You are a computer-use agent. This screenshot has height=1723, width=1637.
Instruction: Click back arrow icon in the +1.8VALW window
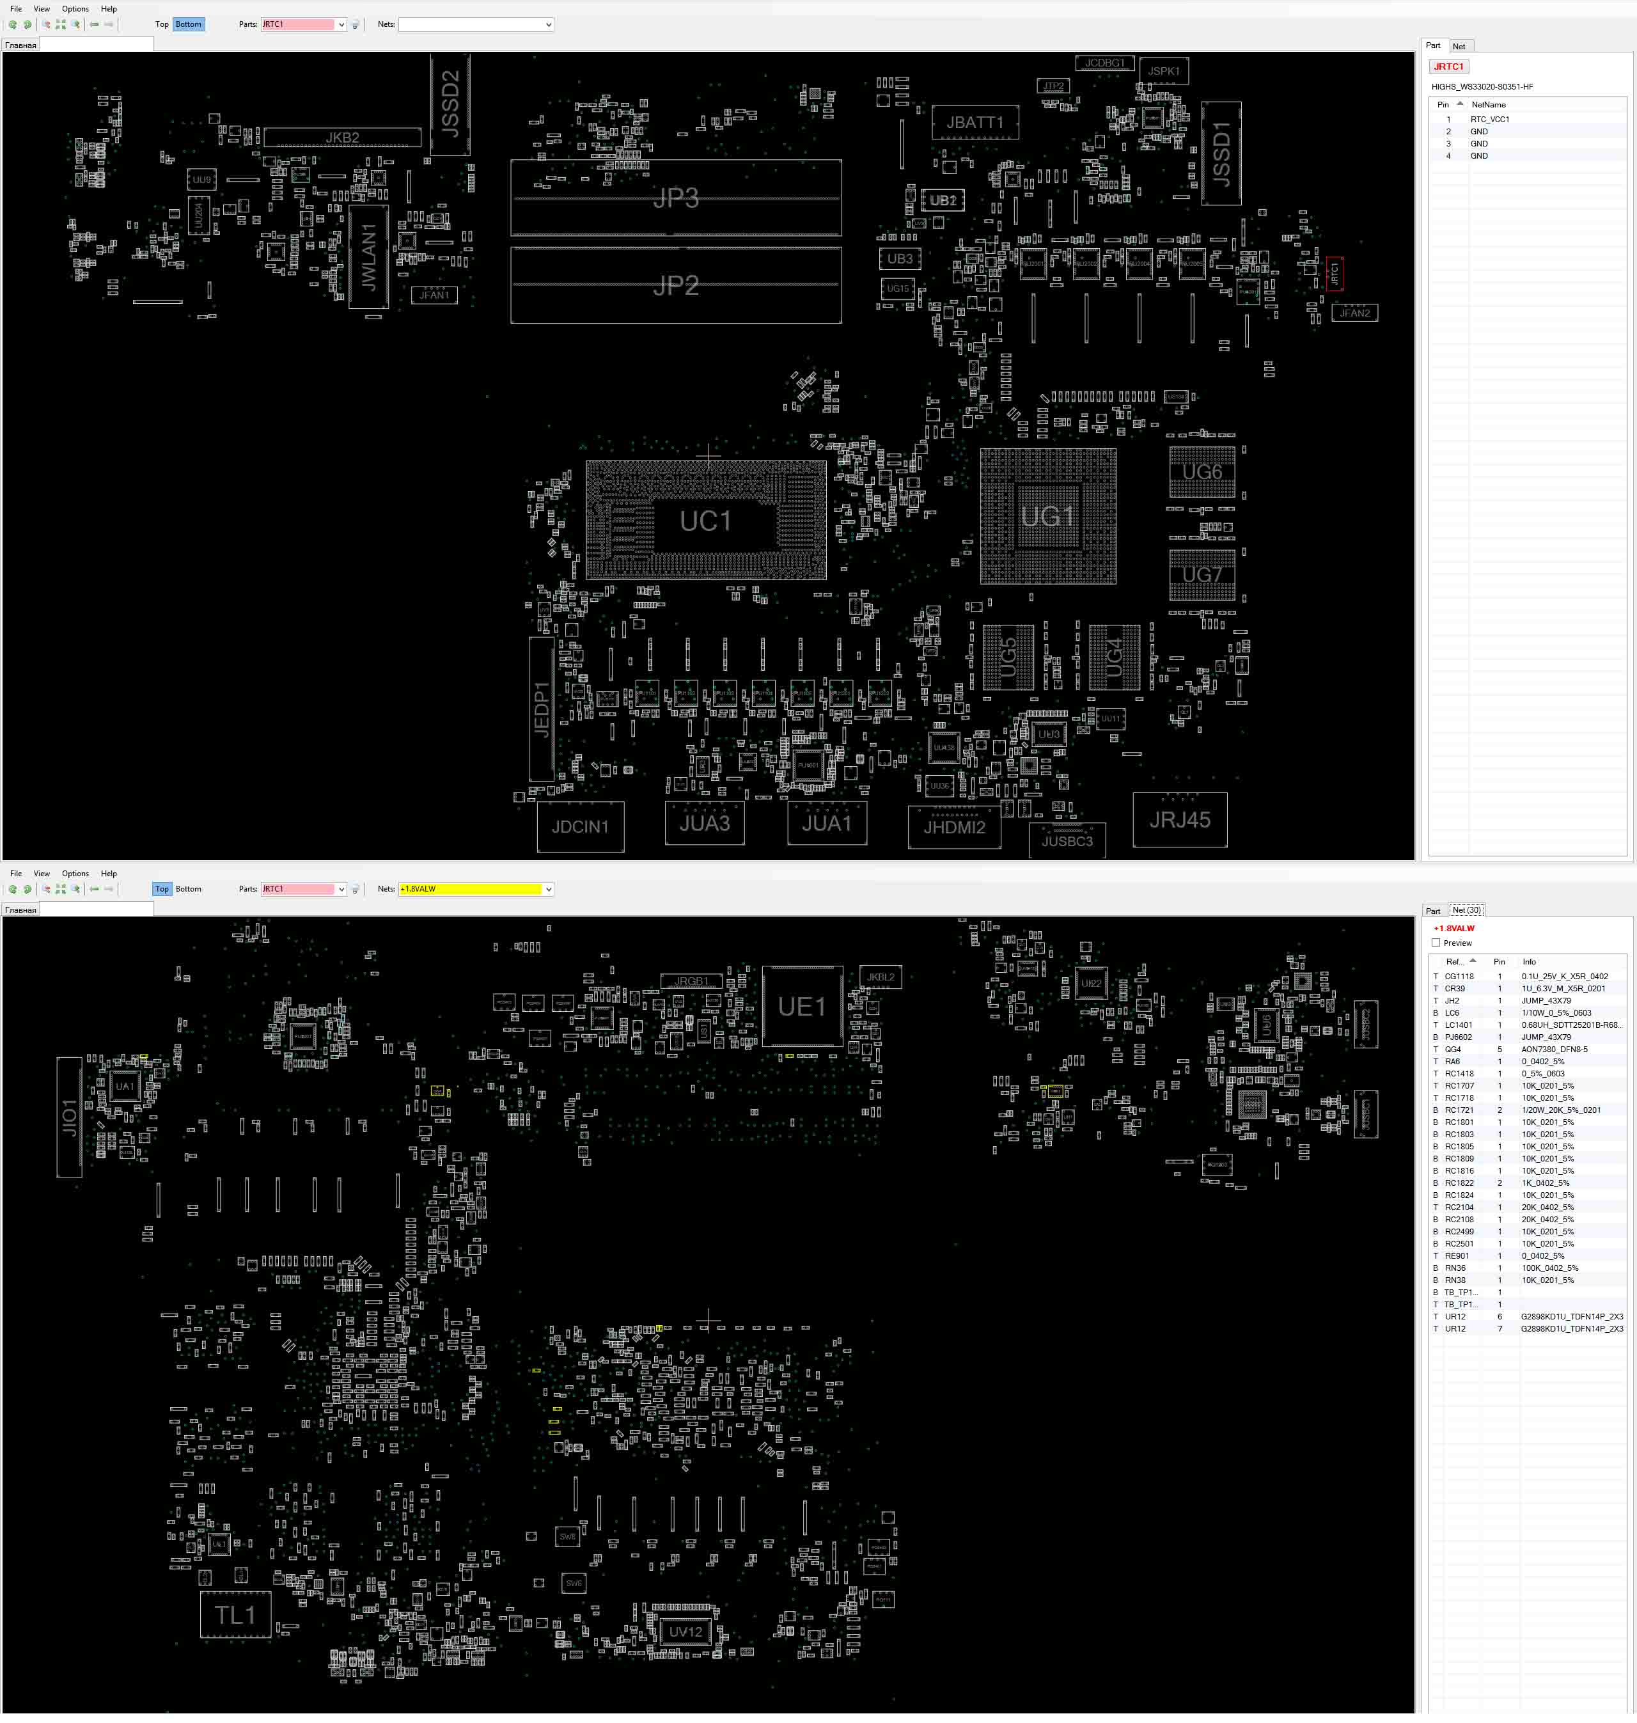[94, 888]
